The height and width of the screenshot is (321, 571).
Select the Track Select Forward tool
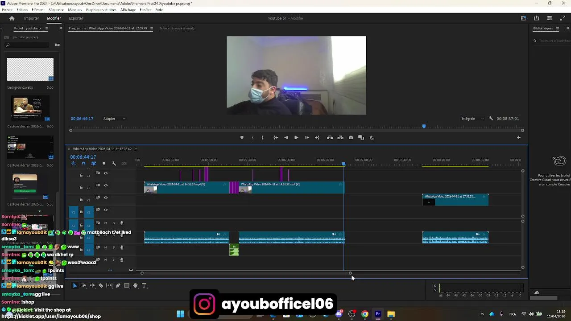pos(83,285)
